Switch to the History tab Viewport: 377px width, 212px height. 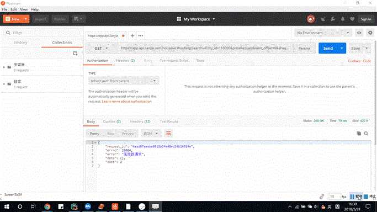tap(20, 43)
